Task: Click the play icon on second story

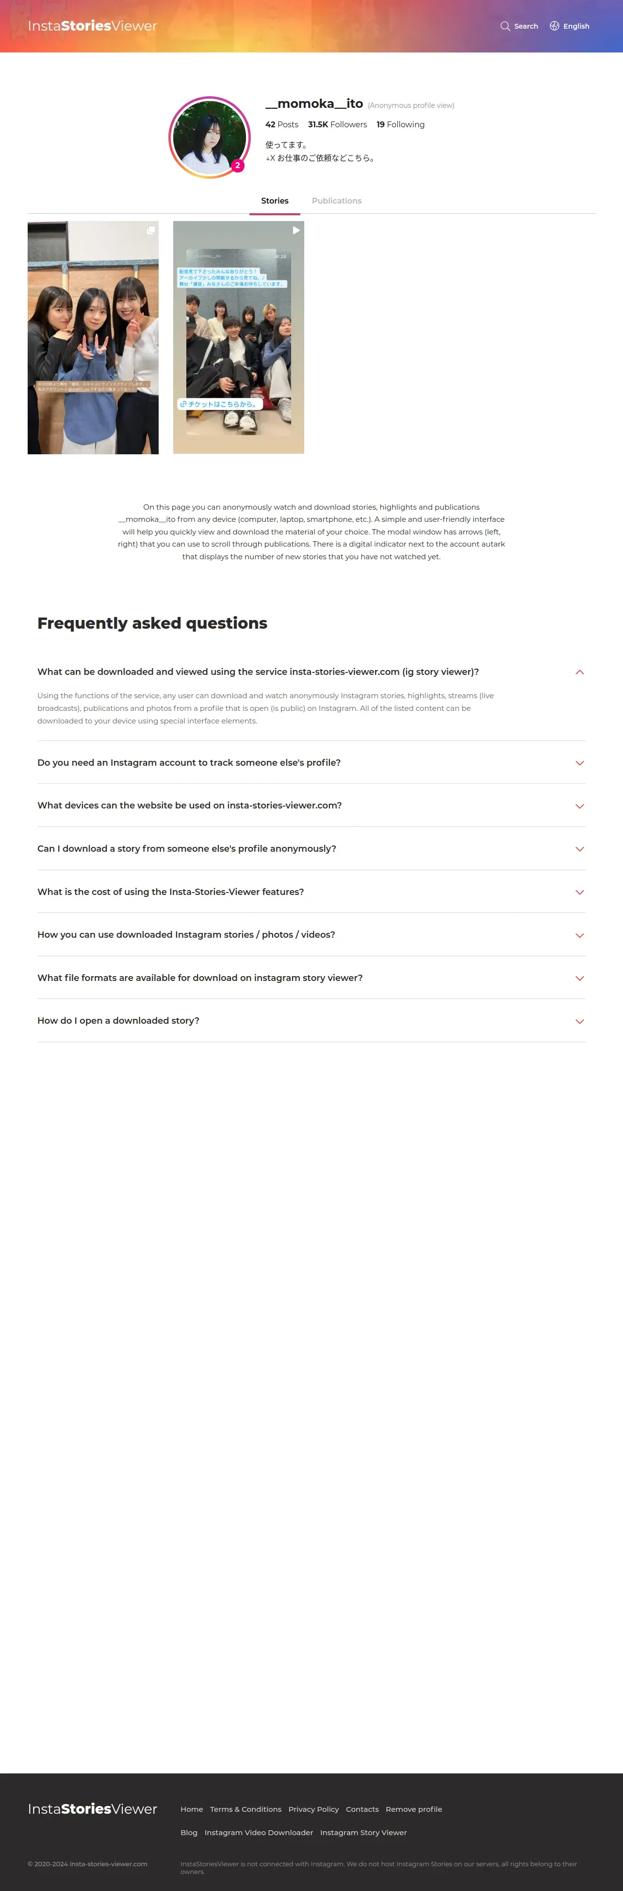Action: 296,230
